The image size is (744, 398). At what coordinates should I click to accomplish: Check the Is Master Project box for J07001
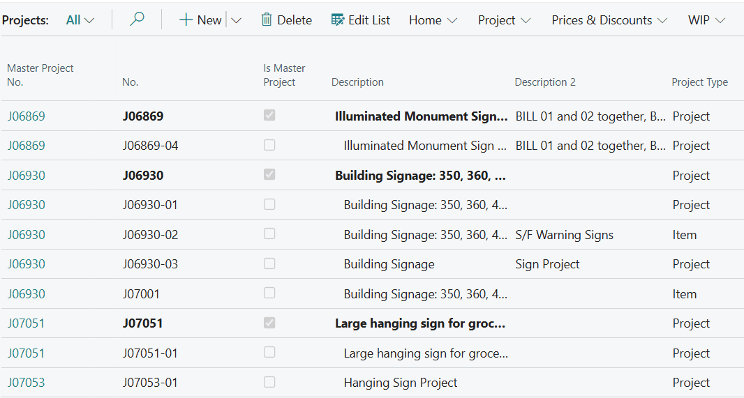[269, 293]
